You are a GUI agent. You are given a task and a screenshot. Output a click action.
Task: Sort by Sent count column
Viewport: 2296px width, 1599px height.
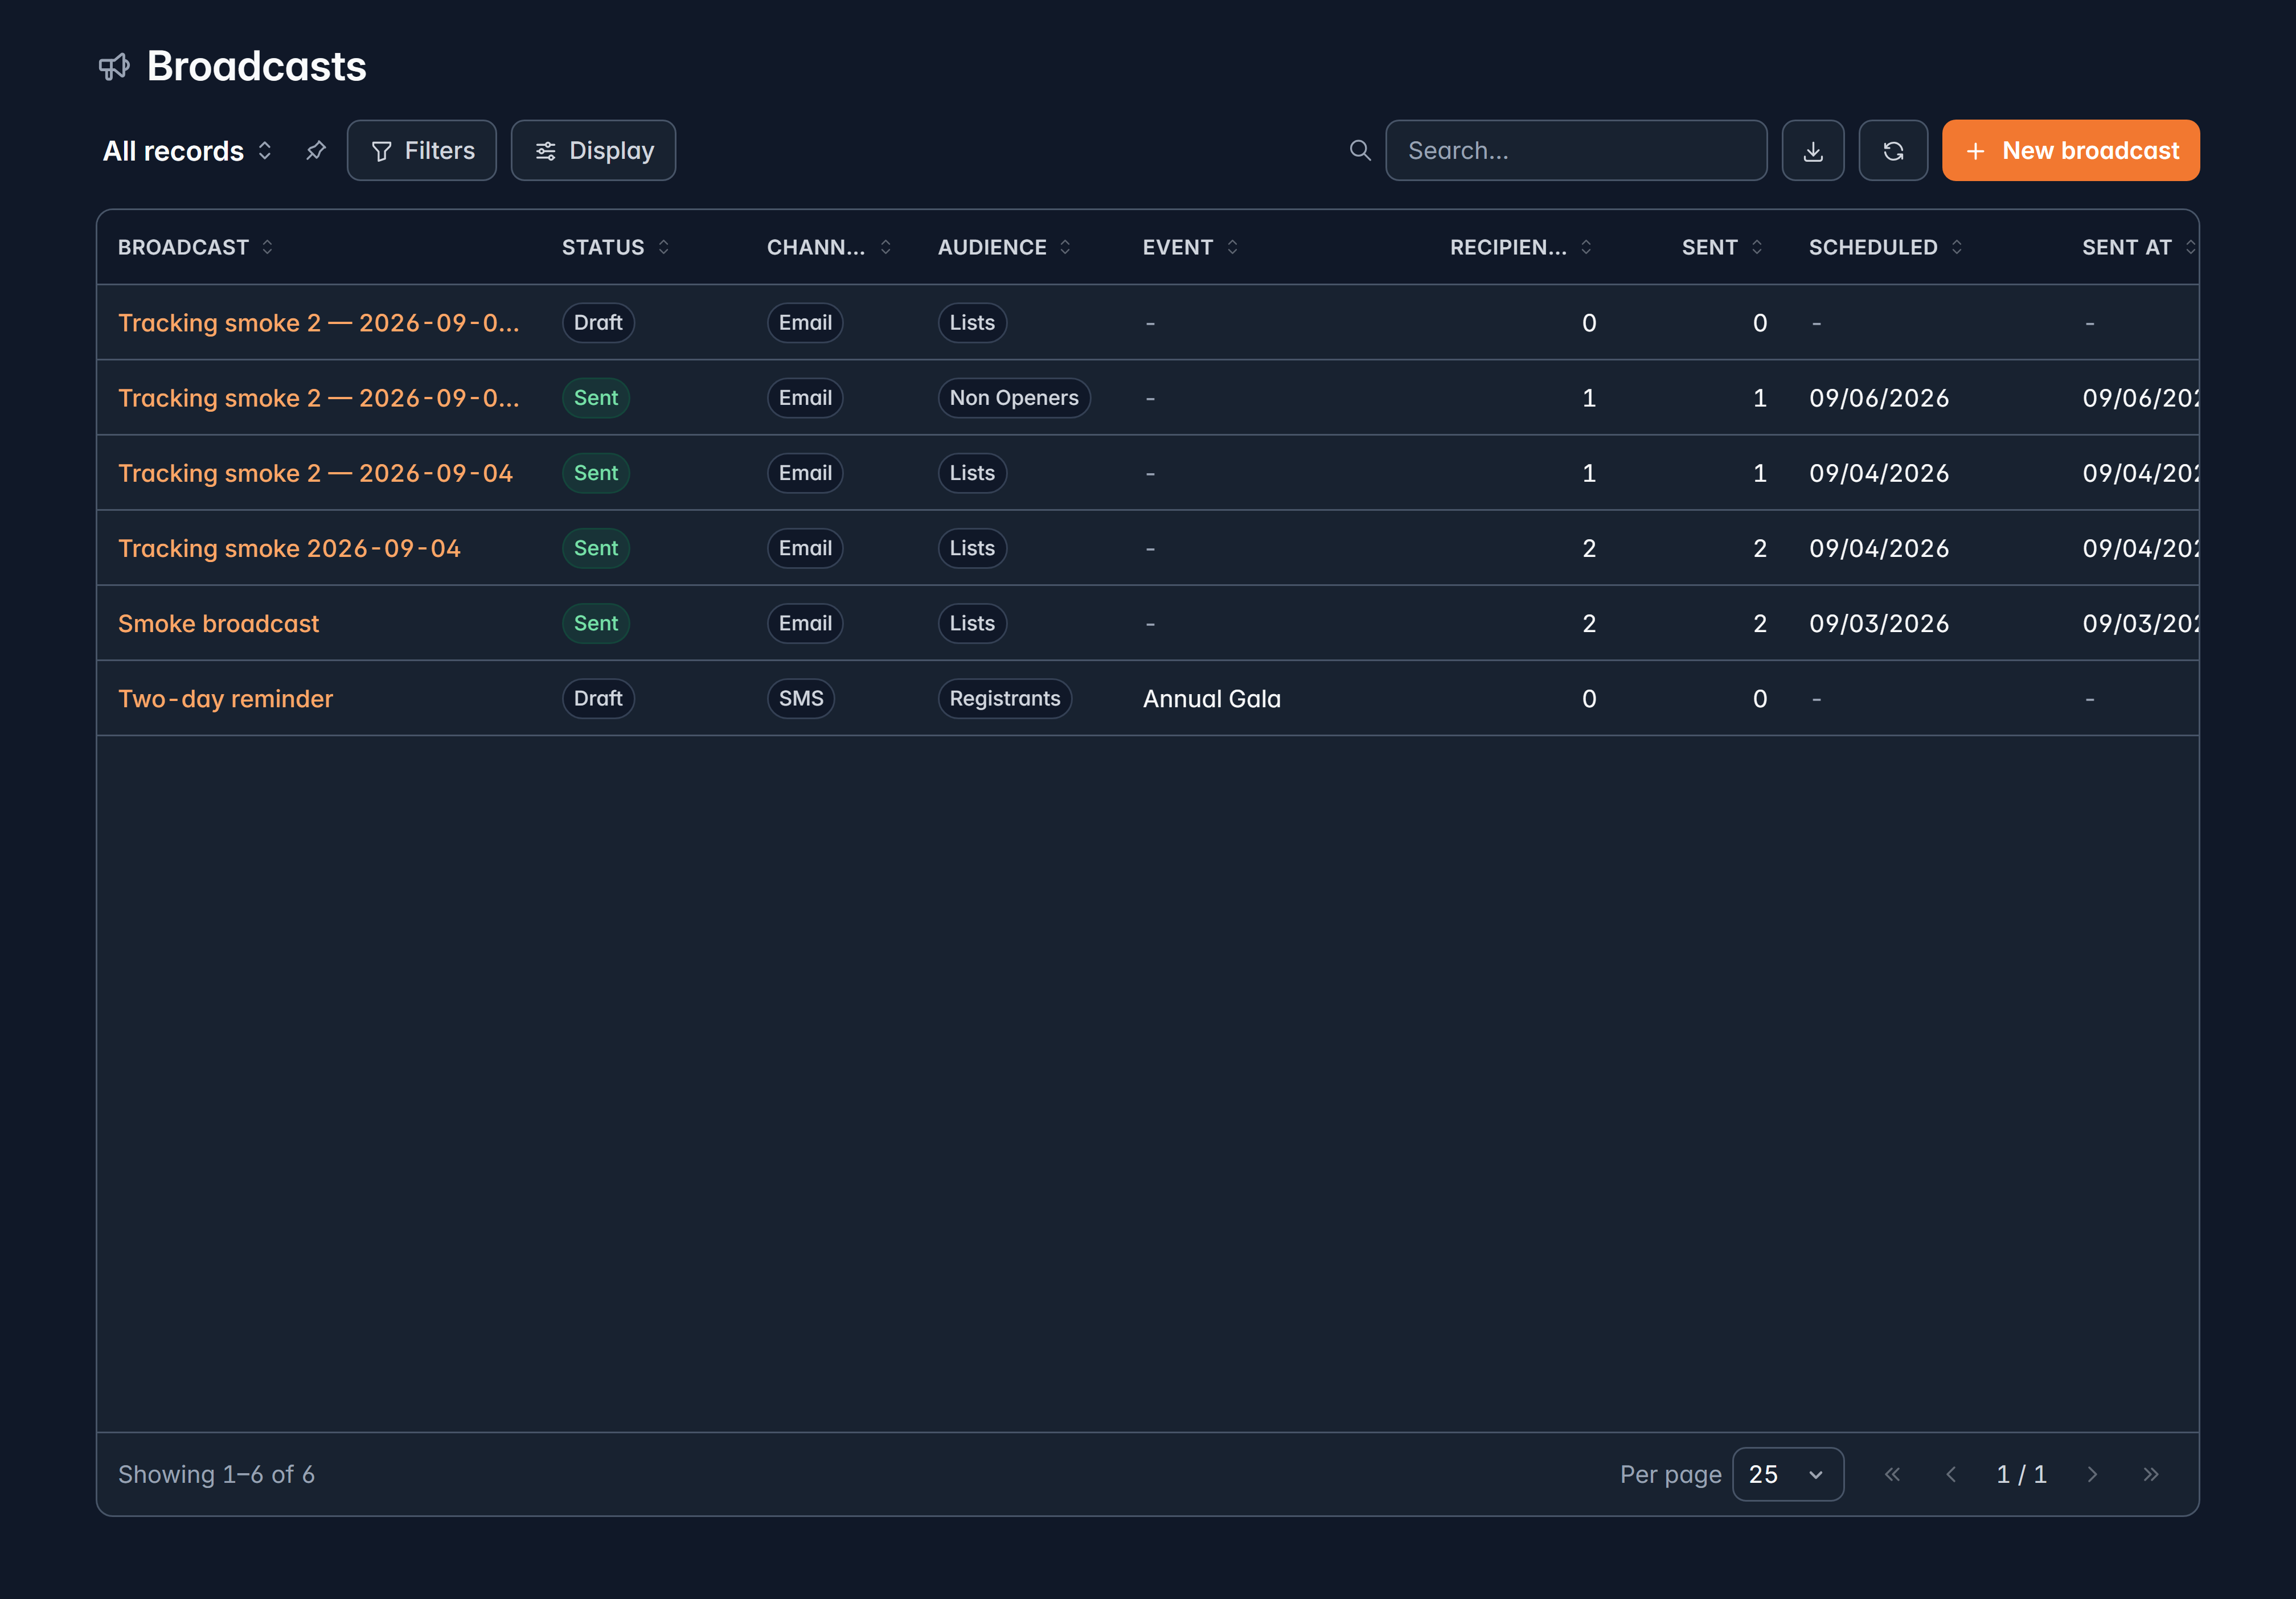[x=1722, y=247]
